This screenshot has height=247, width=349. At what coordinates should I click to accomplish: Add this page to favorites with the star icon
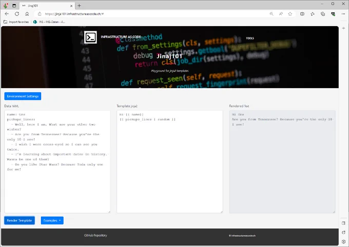(x=290, y=14)
